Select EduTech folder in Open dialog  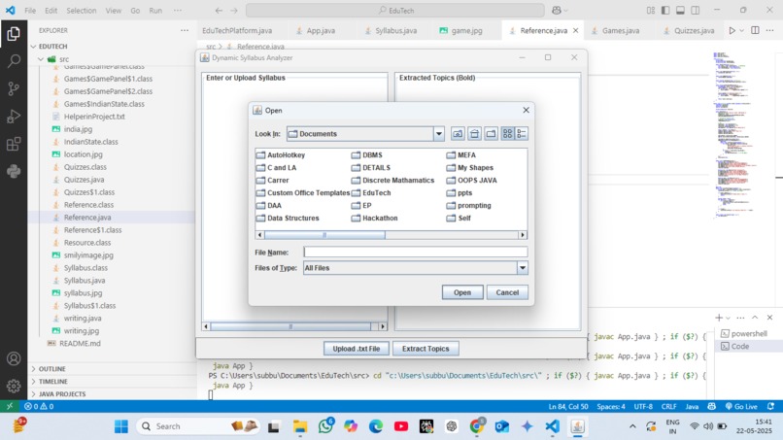point(371,192)
